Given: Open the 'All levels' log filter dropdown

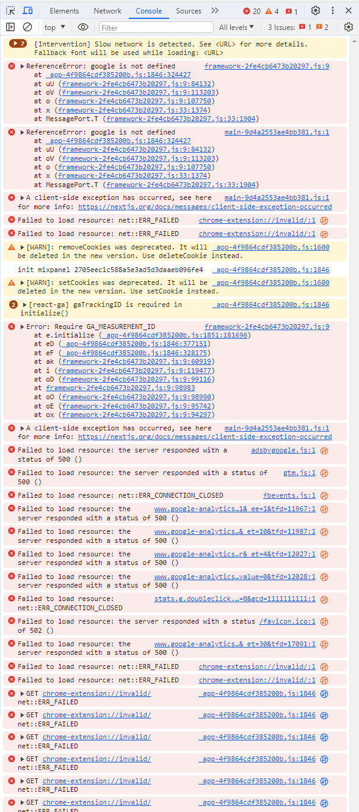Looking at the screenshot, I should click(x=236, y=27).
